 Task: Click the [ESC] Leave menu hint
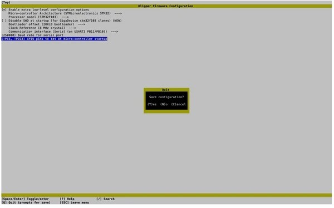pyautogui.click(x=75, y=202)
